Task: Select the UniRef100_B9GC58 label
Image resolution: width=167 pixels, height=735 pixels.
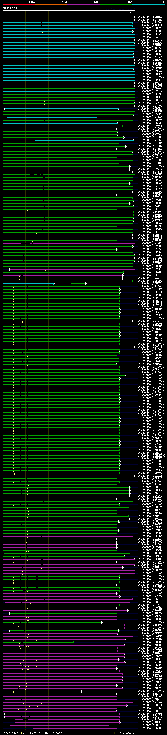Action: point(150,86)
